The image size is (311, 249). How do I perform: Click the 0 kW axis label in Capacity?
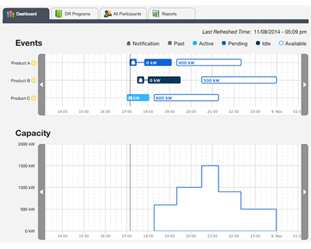click(x=30, y=231)
